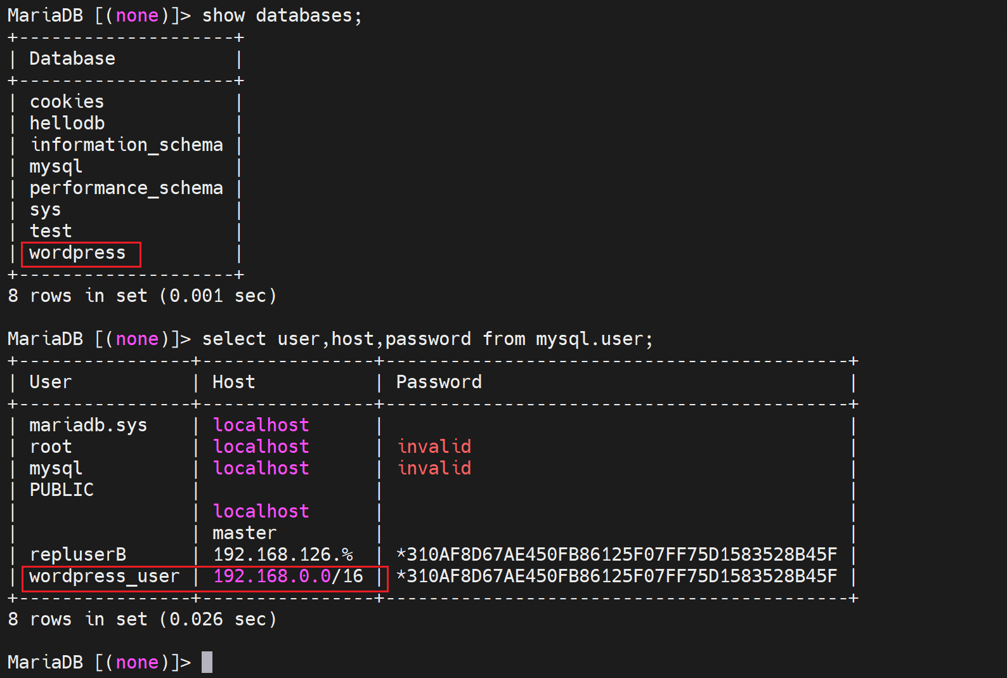The width and height of the screenshot is (1007, 678).
Task: Click the master host entry
Action: (x=244, y=533)
